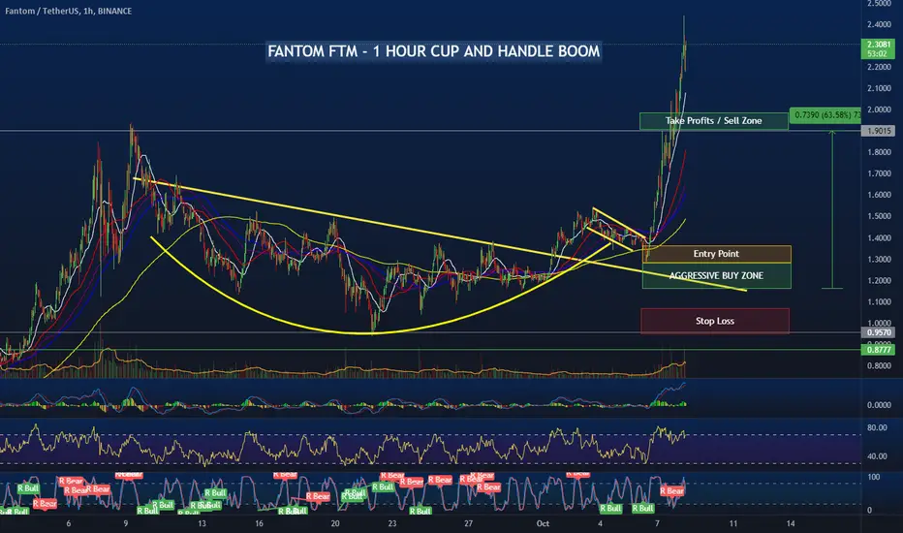Click the Oct label on time axis
The image size is (903, 533).
click(543, 523)
